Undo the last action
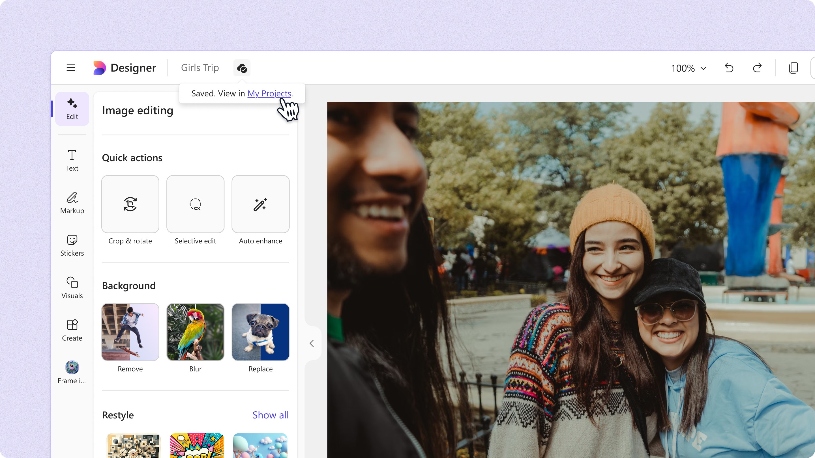815x458 pixels. [x=729, y=68]
